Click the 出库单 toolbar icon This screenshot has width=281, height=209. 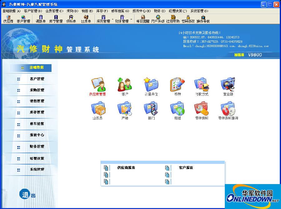coord(86,19)
